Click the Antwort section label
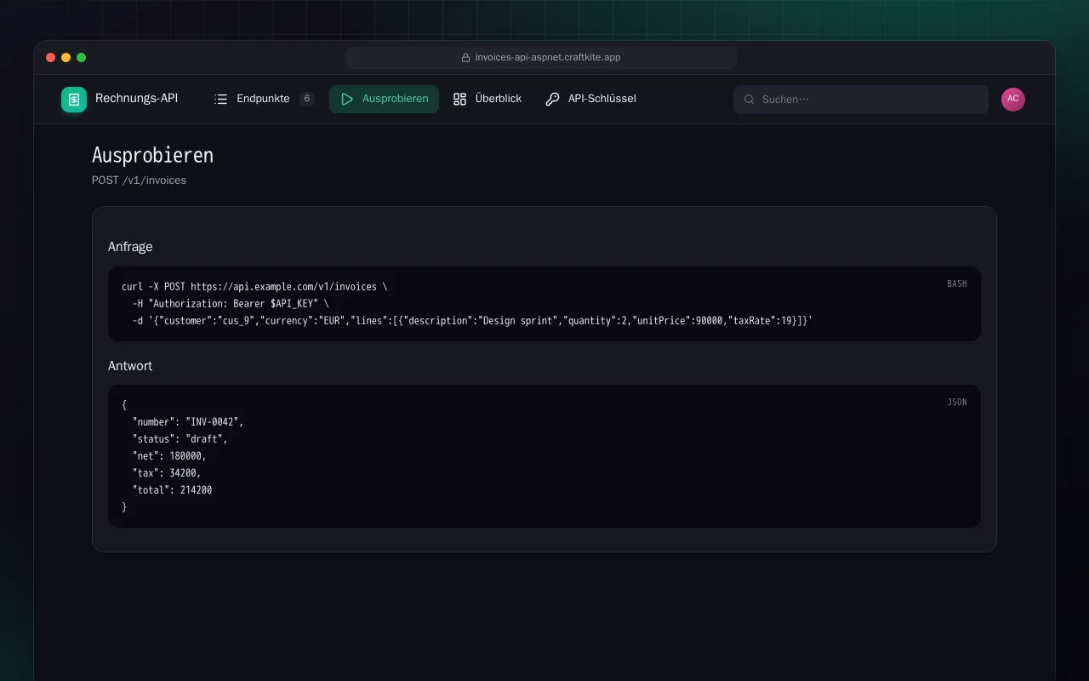Screen dimensions: 1089x681 tap(130, 366)
